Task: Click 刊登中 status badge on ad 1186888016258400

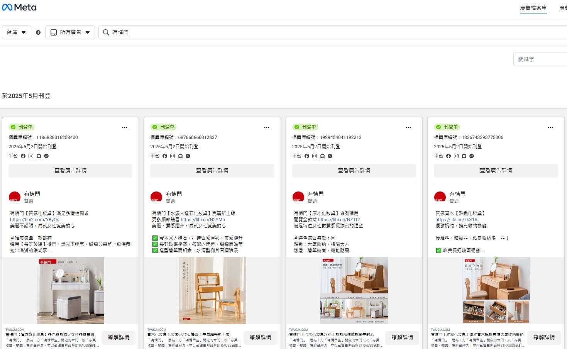Action: click(x=22, y=127)
